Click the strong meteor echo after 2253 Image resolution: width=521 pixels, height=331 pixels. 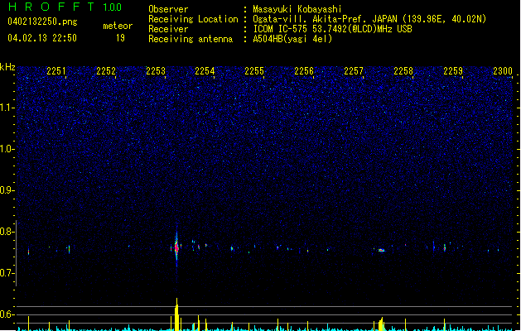176,248
